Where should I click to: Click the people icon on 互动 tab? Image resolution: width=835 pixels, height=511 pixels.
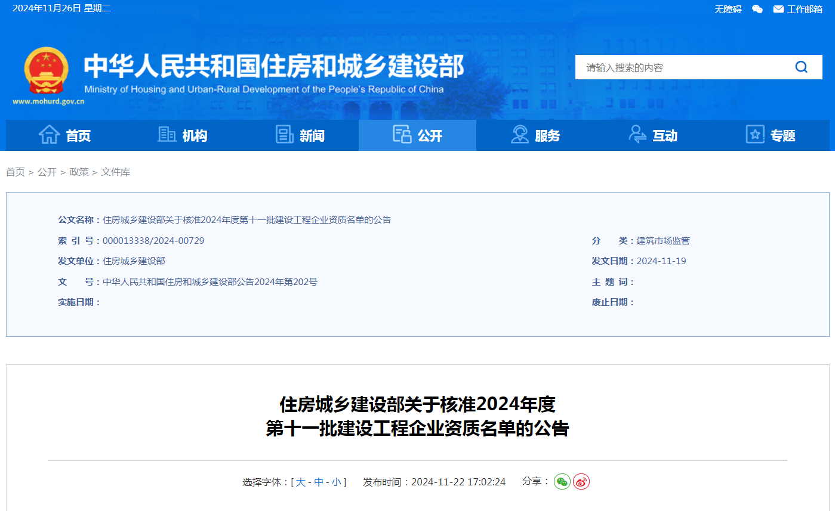tap(637, 135)
